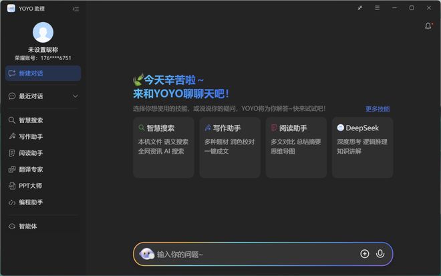The height and width of the screenshot is (276, 441).
Task: Click the pen icon on 写作助手 card
Action: tap(208, 128)
